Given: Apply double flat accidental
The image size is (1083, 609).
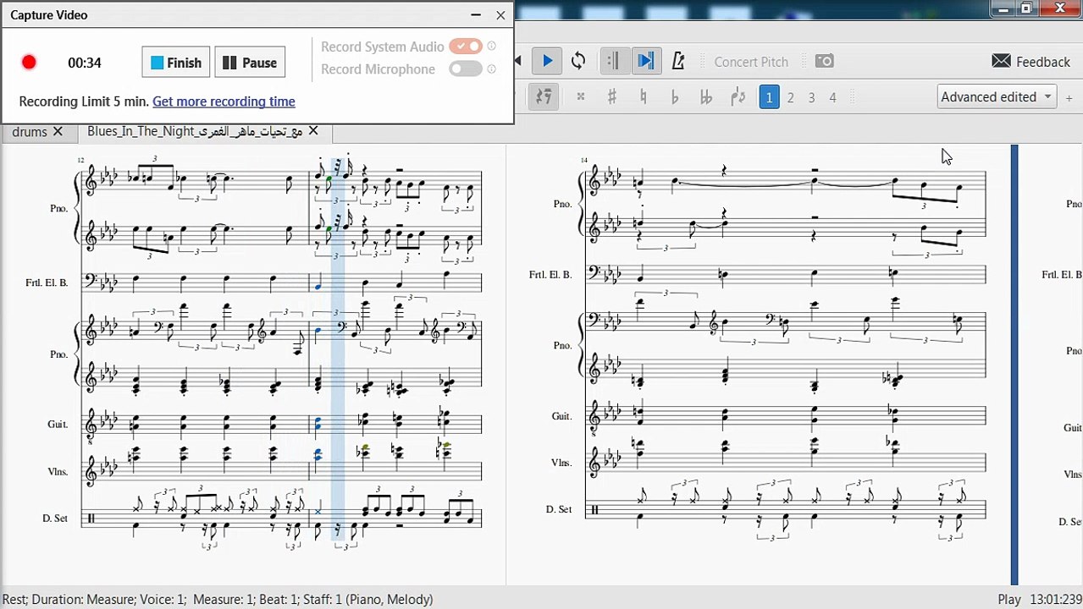Looking at the screenshot, I should pyautogui.click(x=705, y=97).
